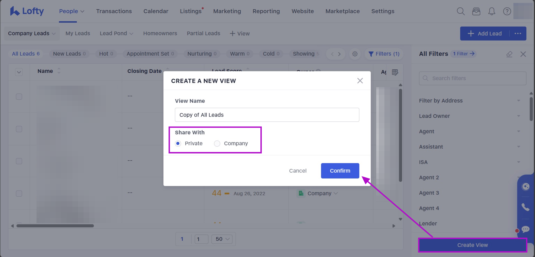Click the help question mark icon

click(507, 11)
